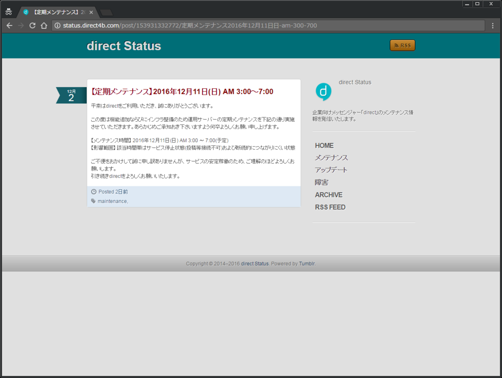The height and width of the screenshot is (378, 502).
Task: Open the browser three-dot menu
Action: pos(493,25)
